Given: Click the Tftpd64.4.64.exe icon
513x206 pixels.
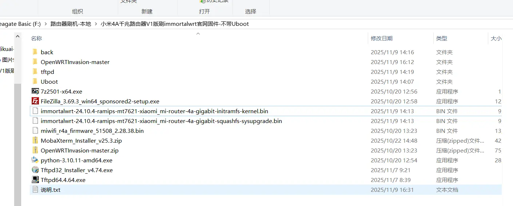Looking at the screenshot, I should (35, 180).
